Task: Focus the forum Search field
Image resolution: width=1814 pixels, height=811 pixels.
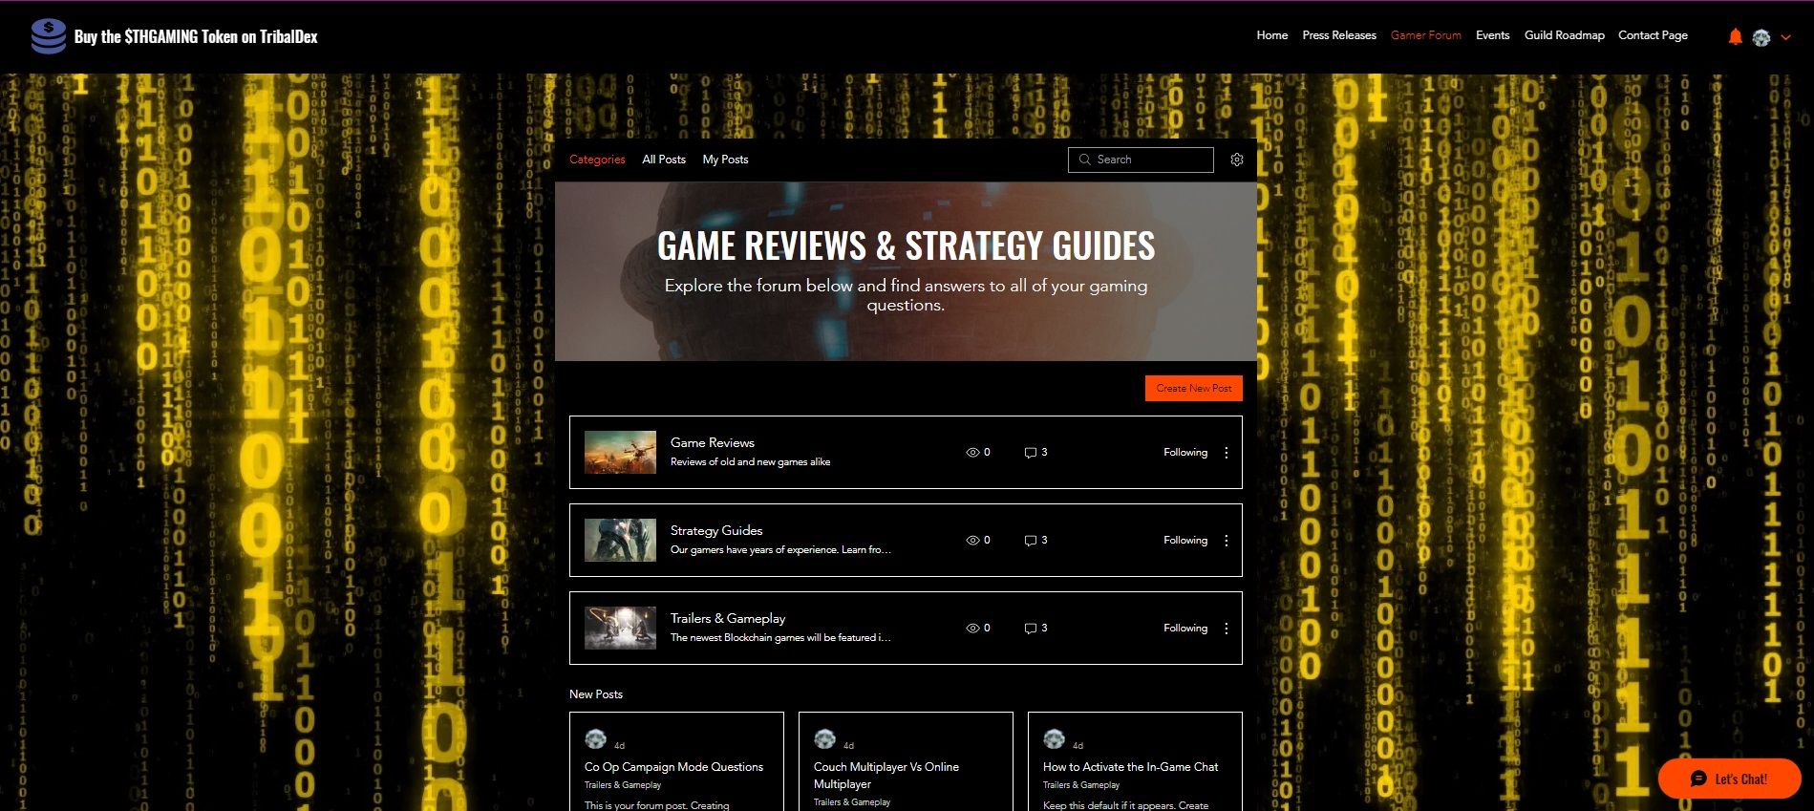Action: (x=1141, y=160)
